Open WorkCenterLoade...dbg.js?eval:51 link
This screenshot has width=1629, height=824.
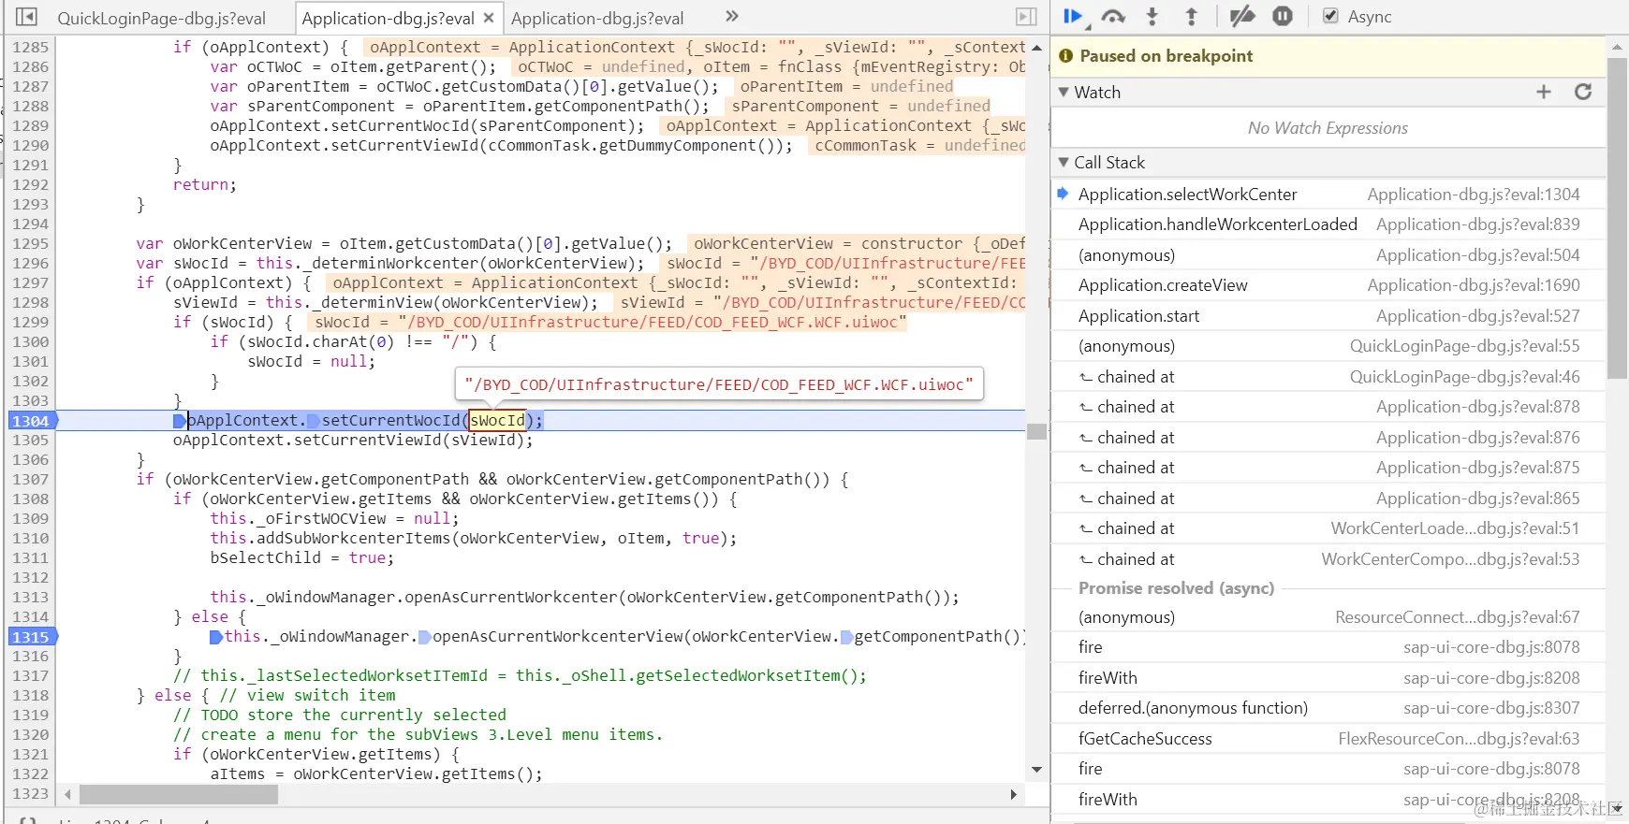point(1455,528)
